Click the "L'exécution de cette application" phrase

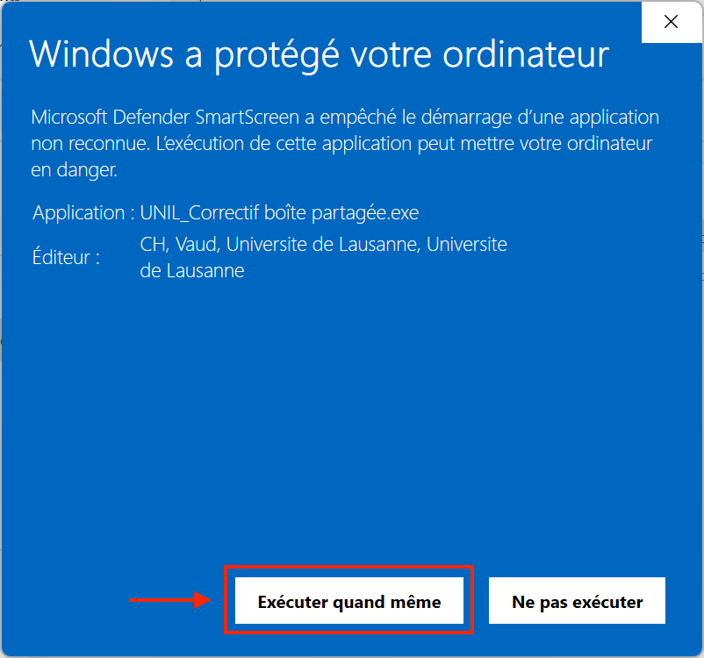pos(284,144)
